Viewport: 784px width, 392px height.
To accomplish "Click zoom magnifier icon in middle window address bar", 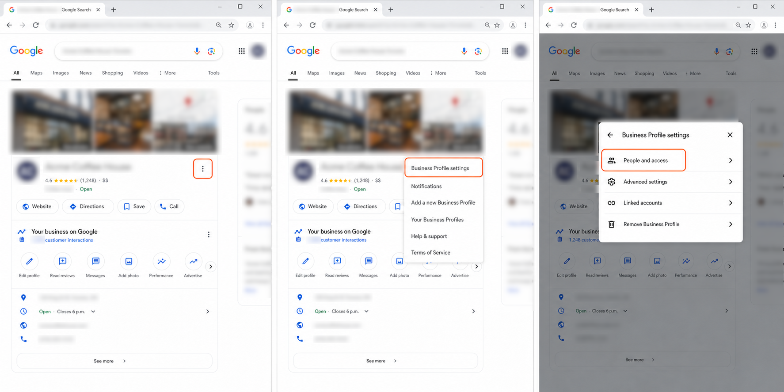I will click(487, 25).
